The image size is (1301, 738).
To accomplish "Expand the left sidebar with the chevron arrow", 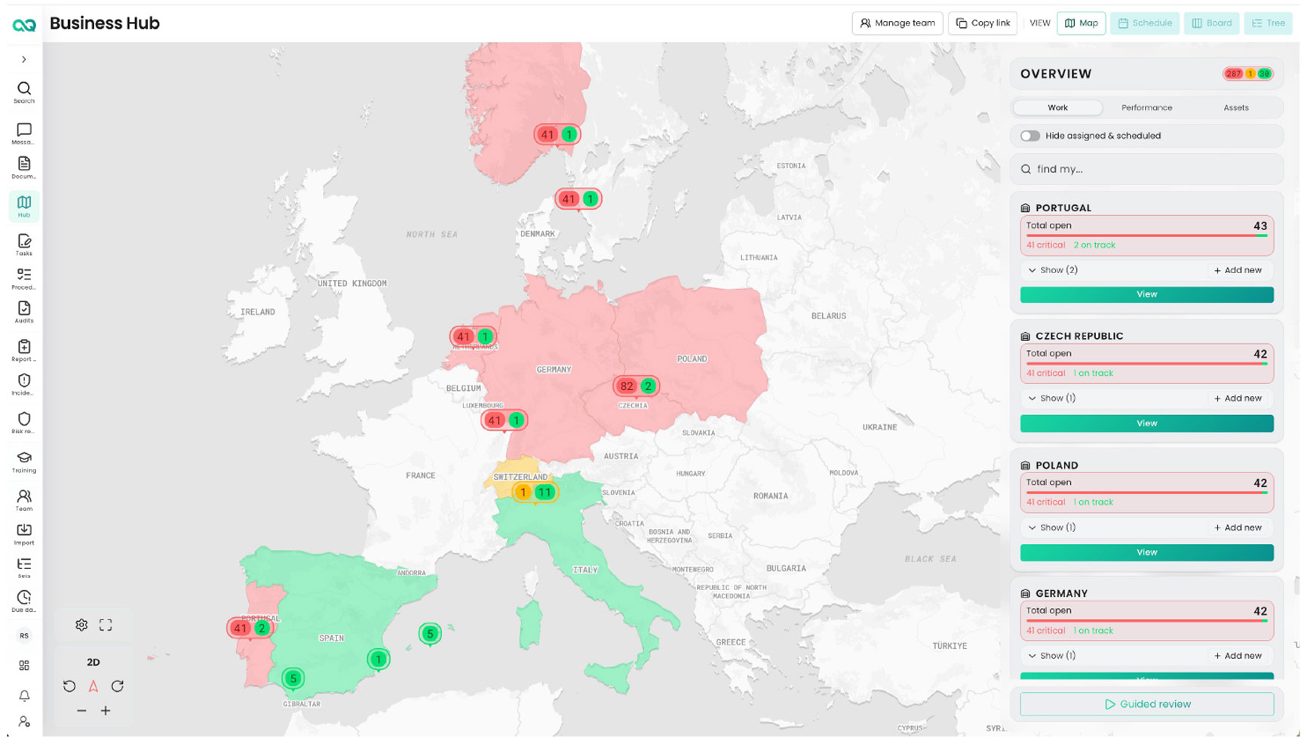I will (24, 60).
